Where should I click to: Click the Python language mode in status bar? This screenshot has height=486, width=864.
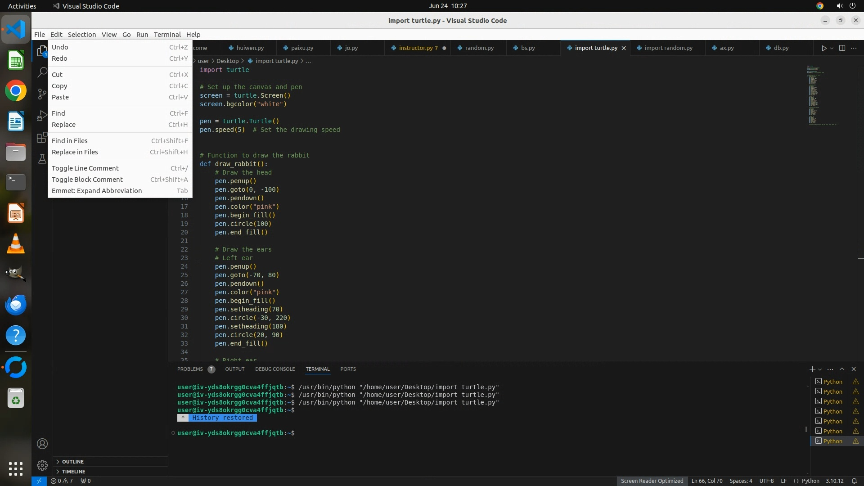pyautogui.click(x=810, y=481)
